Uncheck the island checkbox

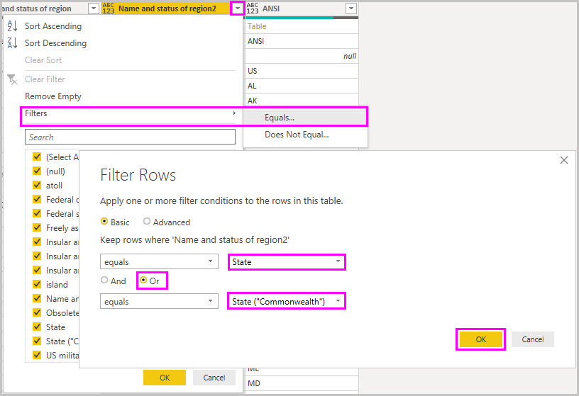pos(37,284)
